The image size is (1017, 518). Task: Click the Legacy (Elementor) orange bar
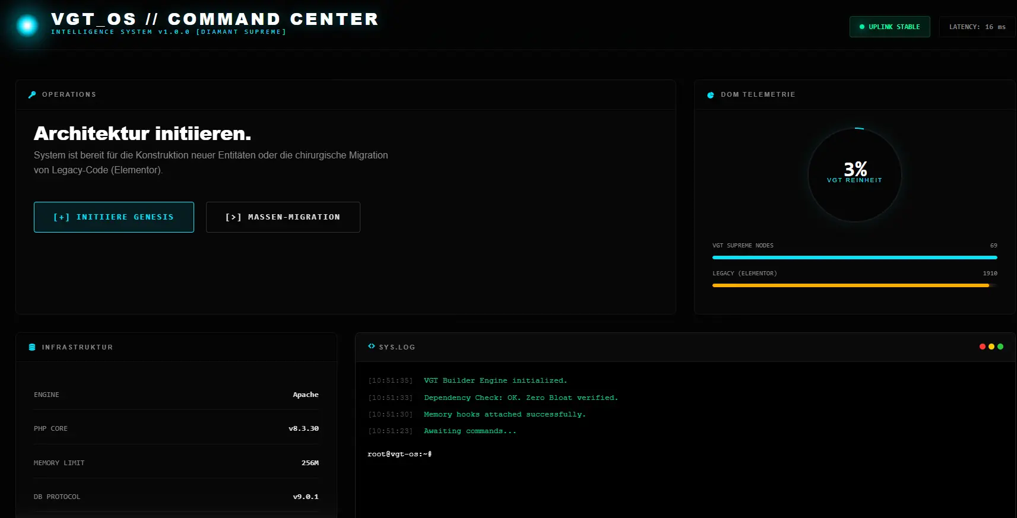(x=851, y=285)
